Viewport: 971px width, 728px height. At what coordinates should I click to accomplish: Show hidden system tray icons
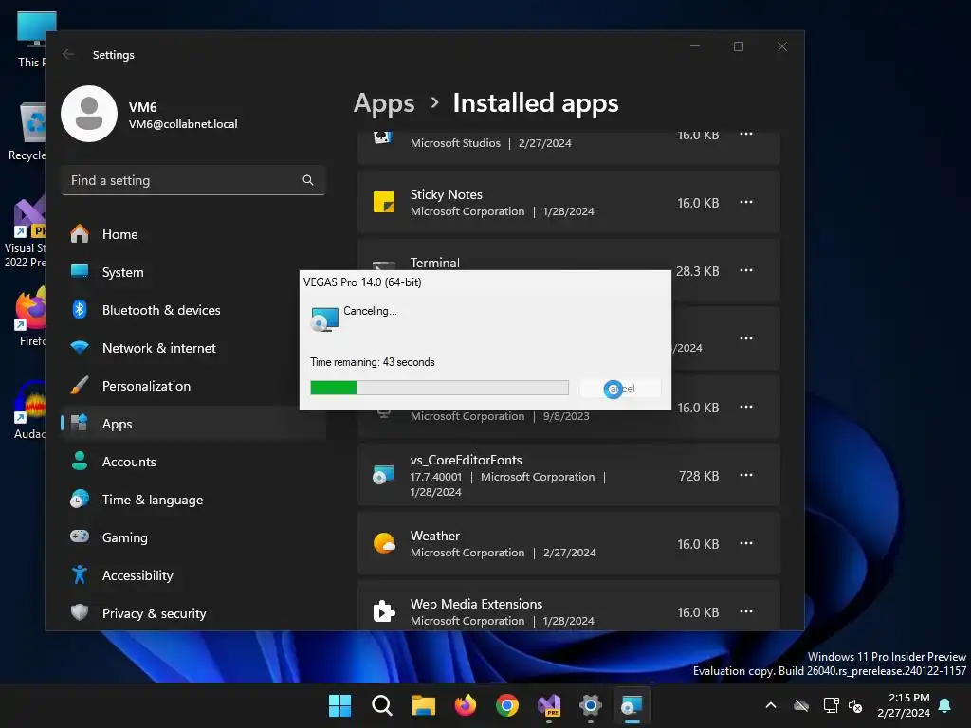771,705
